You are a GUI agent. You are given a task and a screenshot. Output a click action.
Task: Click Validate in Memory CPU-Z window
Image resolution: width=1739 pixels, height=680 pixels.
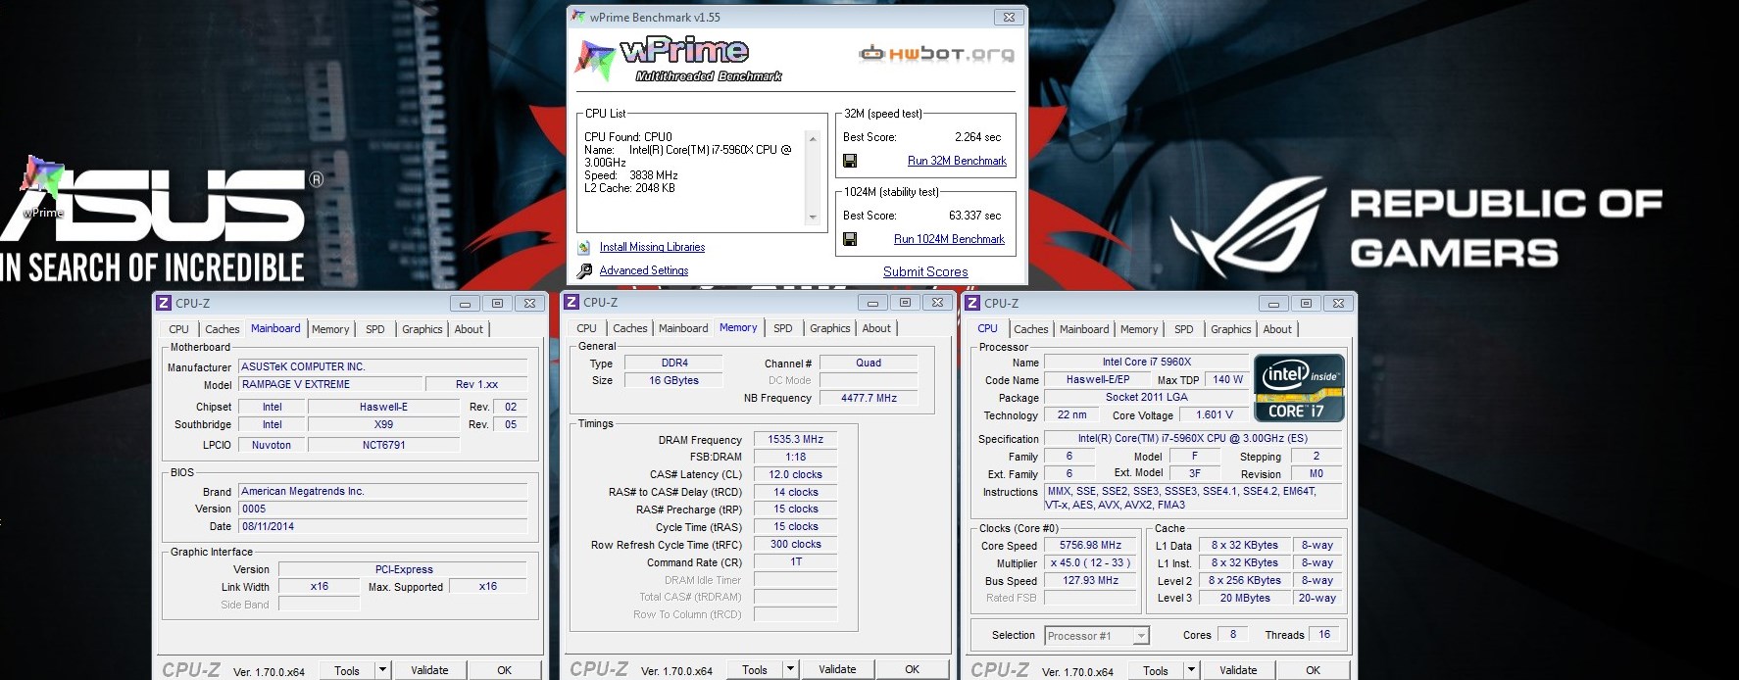[837, 669]
